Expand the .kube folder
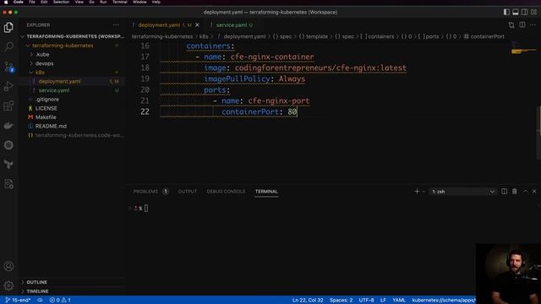Screen dimensions: 541x304 (42, 54)
